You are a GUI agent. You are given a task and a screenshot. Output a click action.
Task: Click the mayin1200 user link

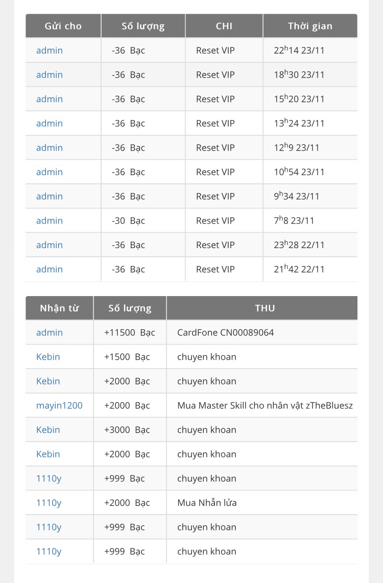[60, 405]
